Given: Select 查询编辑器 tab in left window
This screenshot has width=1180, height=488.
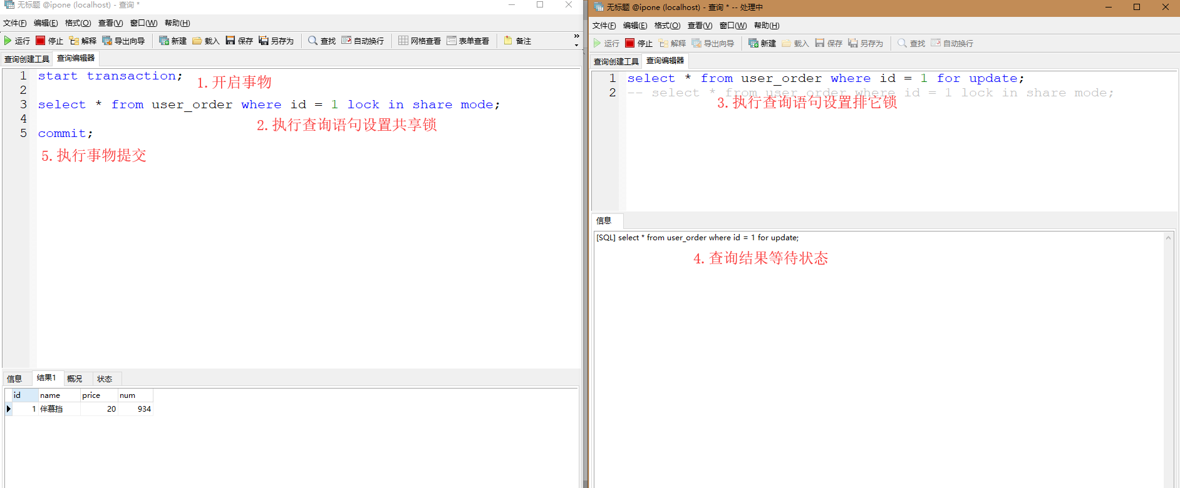Looking at the screenshot, I should pyautogui.click(x=76, y=58).
